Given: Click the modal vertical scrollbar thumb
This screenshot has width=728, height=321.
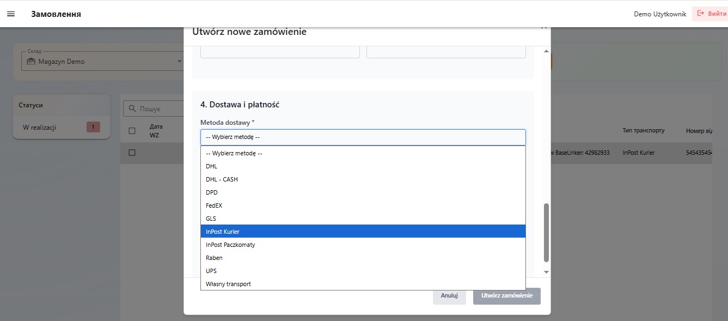Looking at the screenshot, I should tap(546, 233).
